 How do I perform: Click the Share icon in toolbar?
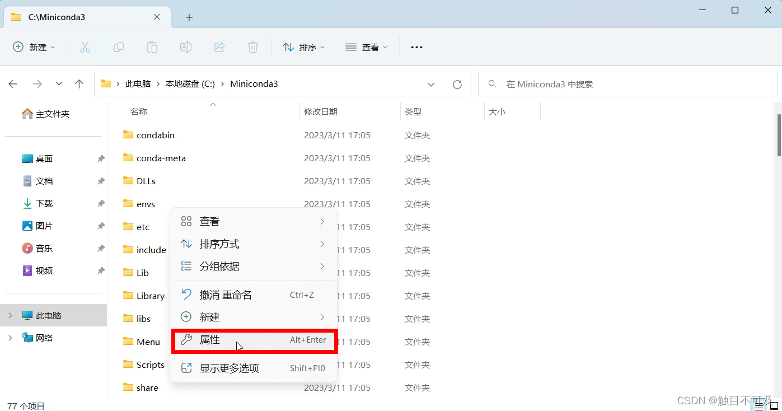(x=219, y=48)
